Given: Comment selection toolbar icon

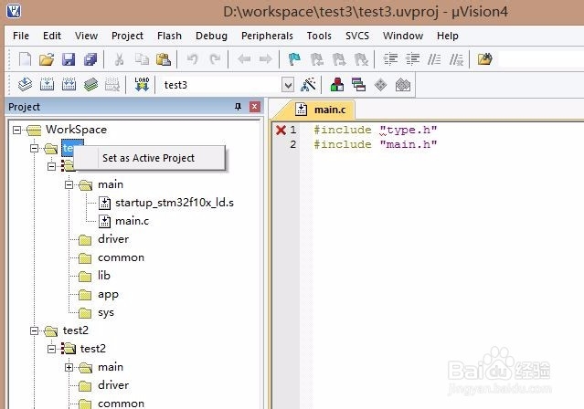Looking at the screenshot, I should click(434, 58).
